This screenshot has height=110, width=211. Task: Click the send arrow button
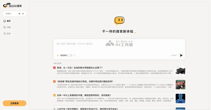pyautogui.click(x=181, y=55)
